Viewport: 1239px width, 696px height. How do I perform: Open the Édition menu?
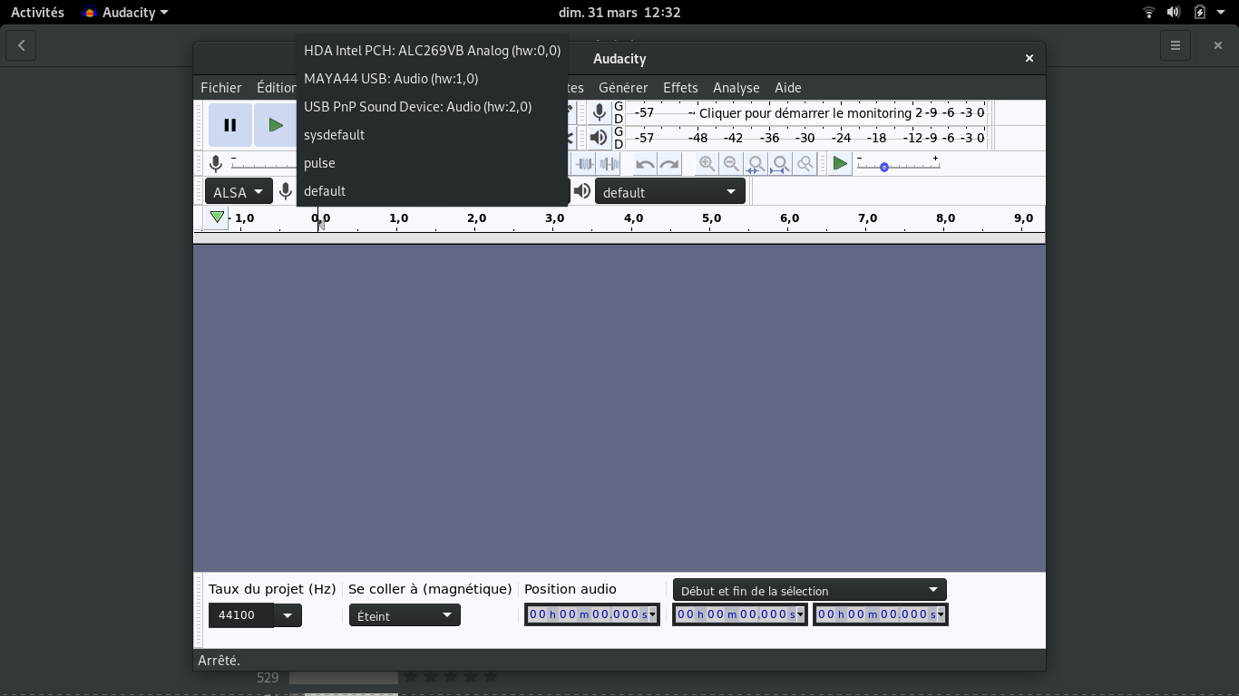pos(276,88)
